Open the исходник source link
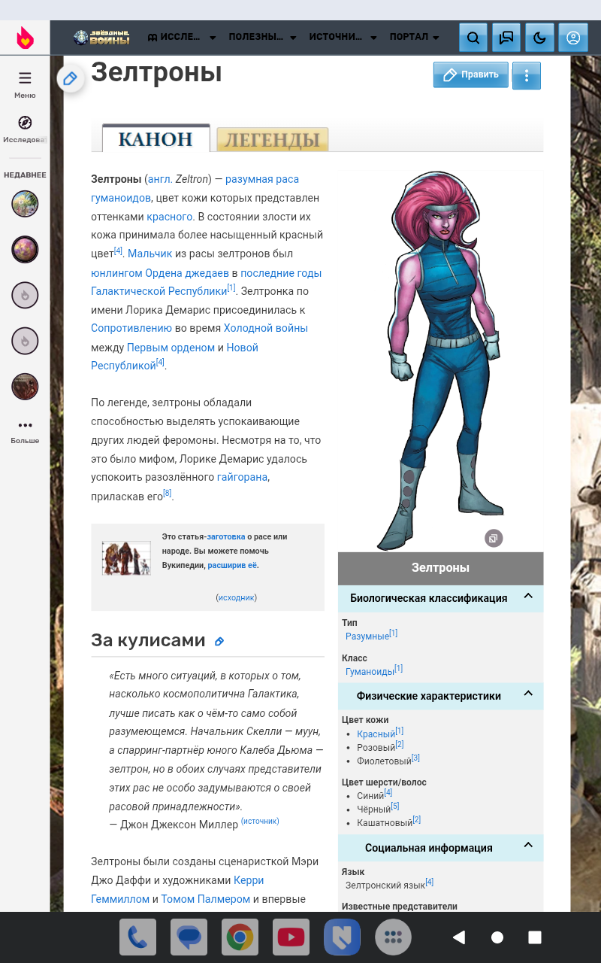Image resolution: width=601 pixels, height=963 pixels. click(x=237, y=597)
